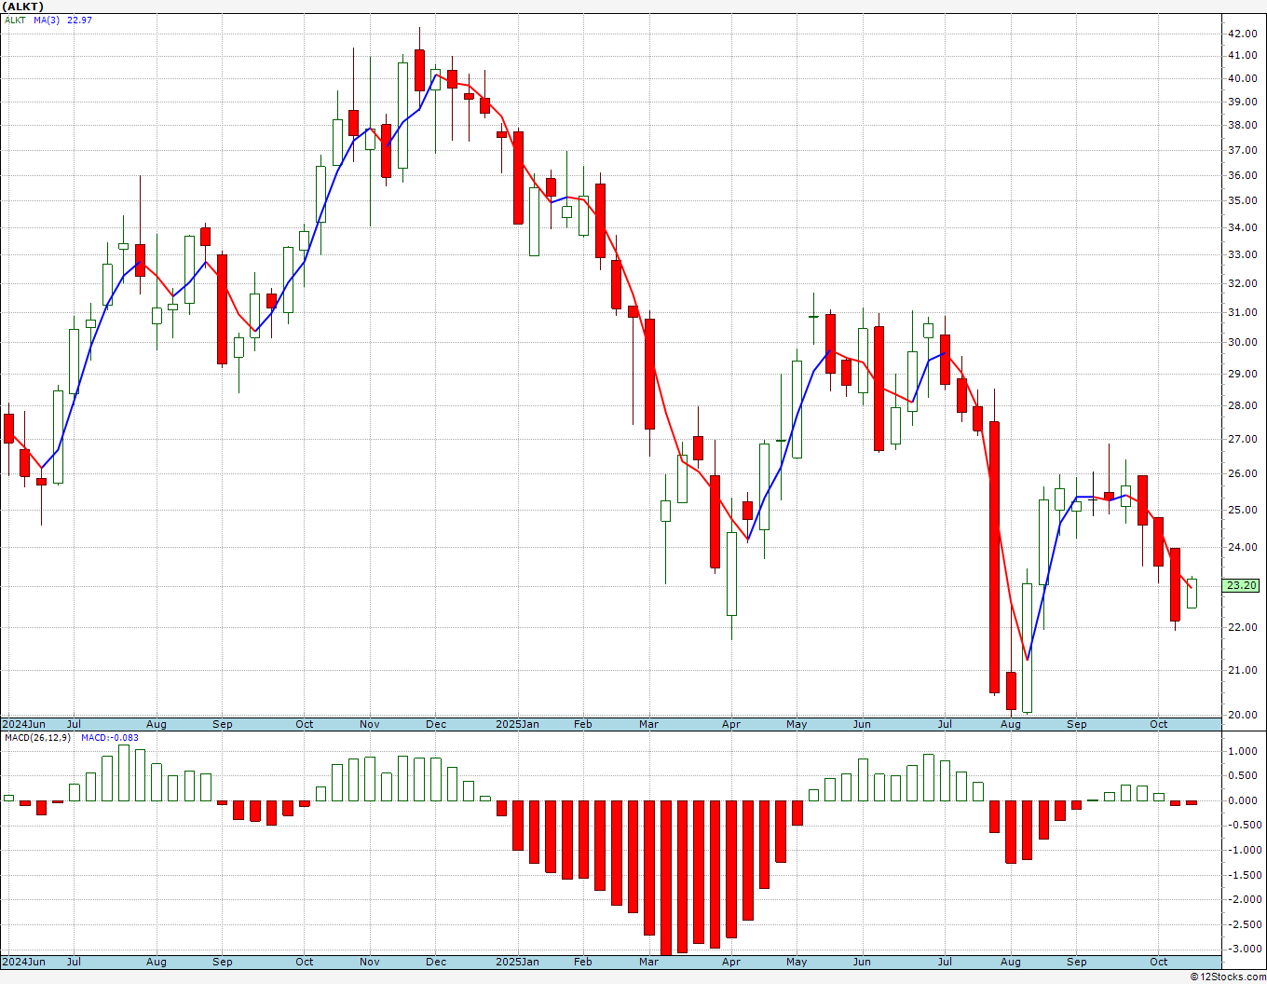Click the MACD(26,12,9) indicator label
Image resolution: width=1267 pixels, height=984 pixels.
[38, 738]
